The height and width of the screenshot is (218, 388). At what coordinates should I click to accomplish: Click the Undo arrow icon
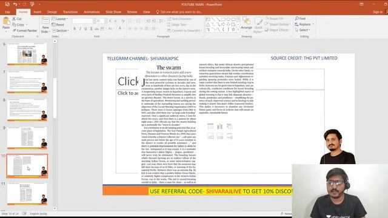(x=15, y=4)
